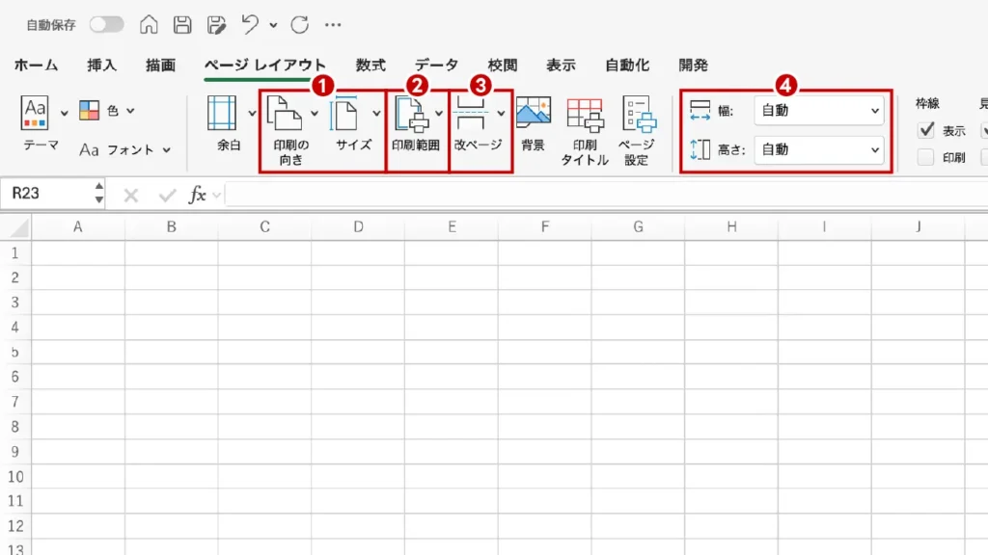Click the 余白 (Margins) icon

tap(222, 114)
